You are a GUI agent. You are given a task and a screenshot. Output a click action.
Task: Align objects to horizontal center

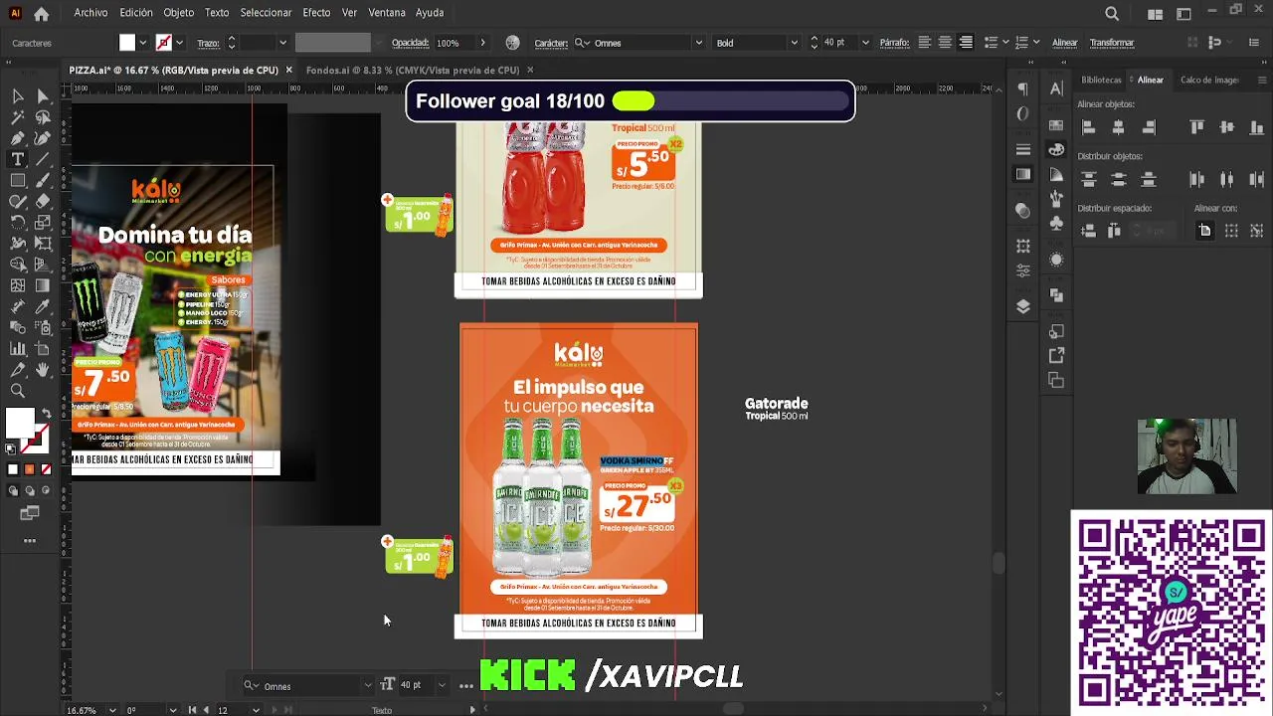(x=1118, y=127)
